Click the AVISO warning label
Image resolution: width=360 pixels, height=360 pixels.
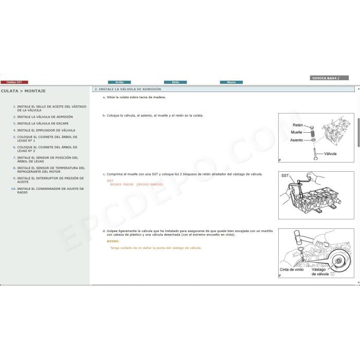click(113, 241)
